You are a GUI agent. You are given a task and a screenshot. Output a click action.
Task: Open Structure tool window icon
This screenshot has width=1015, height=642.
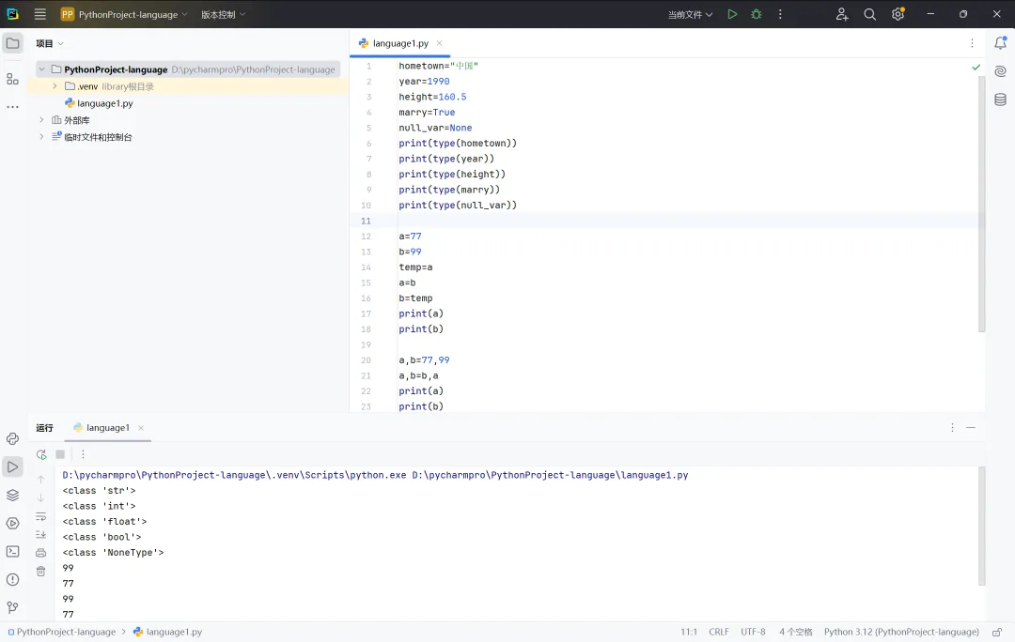(12, 79)
